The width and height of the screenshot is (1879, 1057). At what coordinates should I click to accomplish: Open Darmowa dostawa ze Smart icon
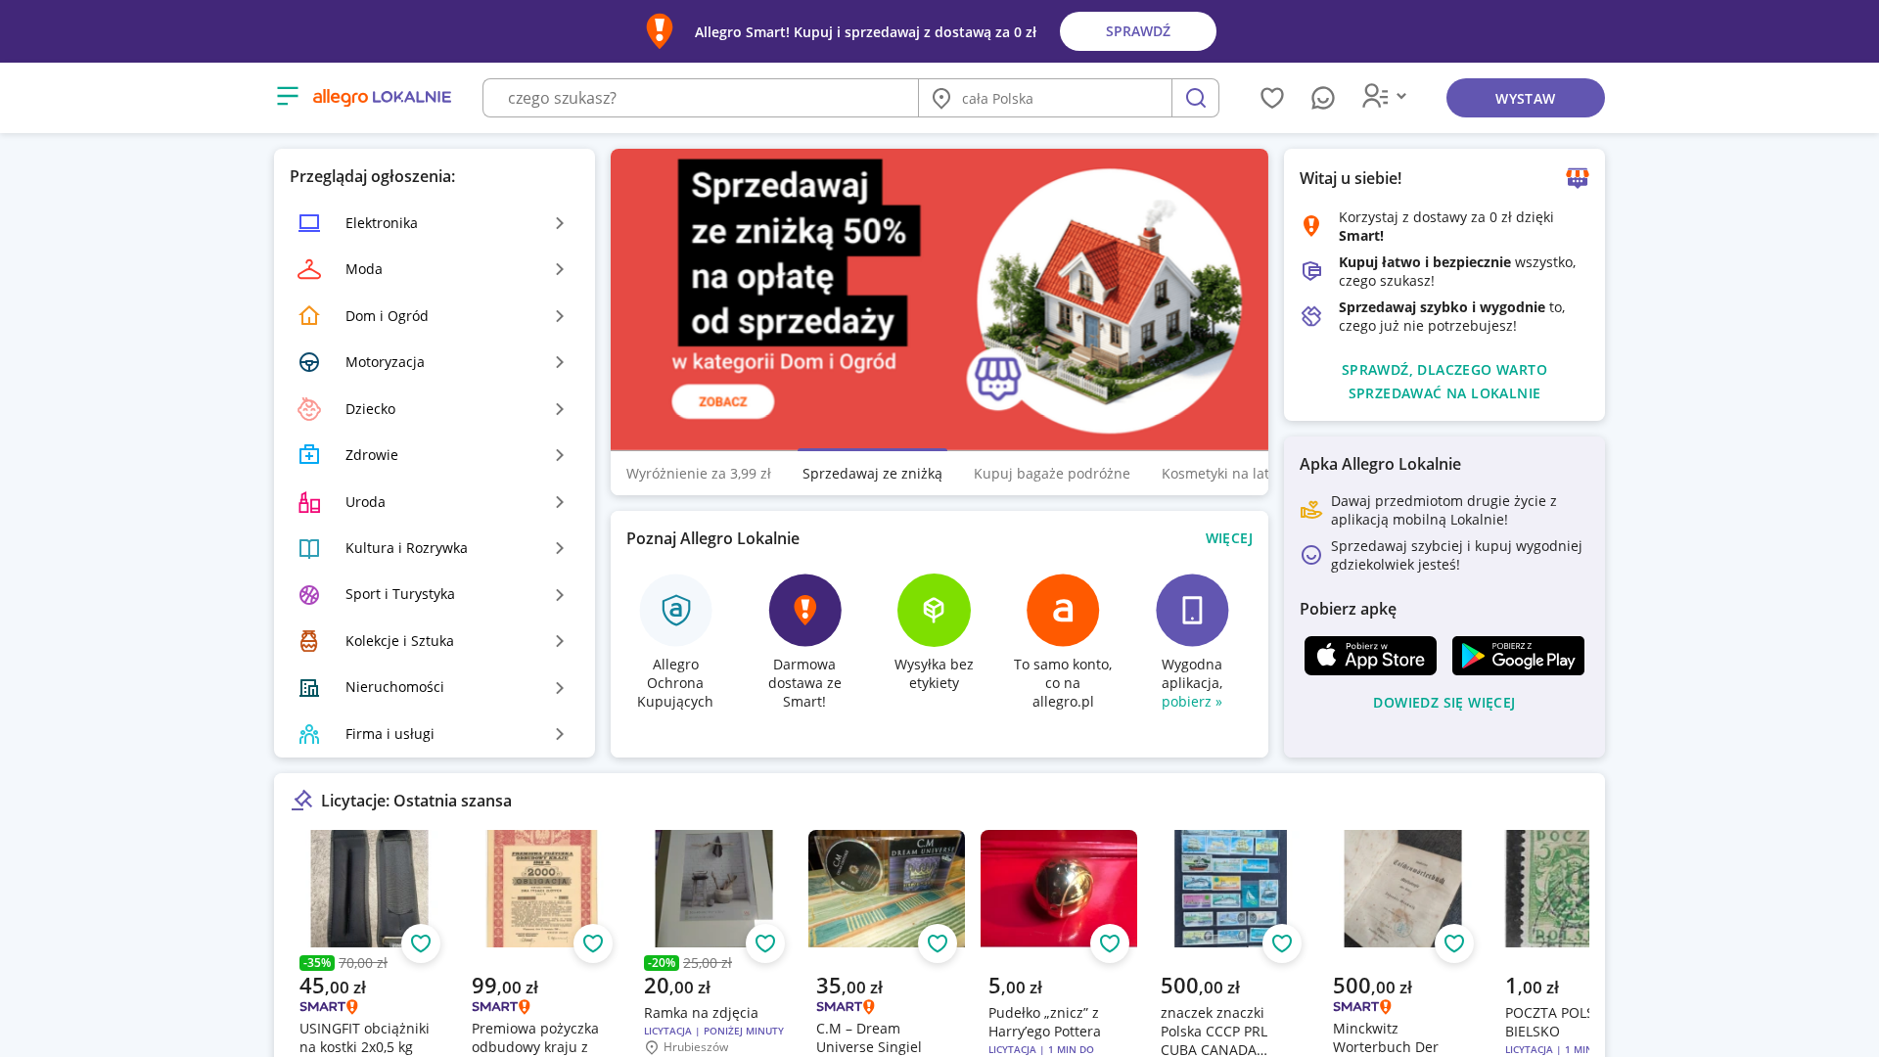point(804,610)
